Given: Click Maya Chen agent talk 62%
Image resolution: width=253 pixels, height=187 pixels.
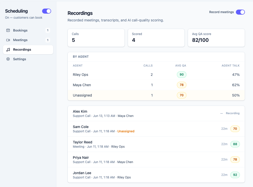Looking at the screenshot, I should tap(236, 85).
